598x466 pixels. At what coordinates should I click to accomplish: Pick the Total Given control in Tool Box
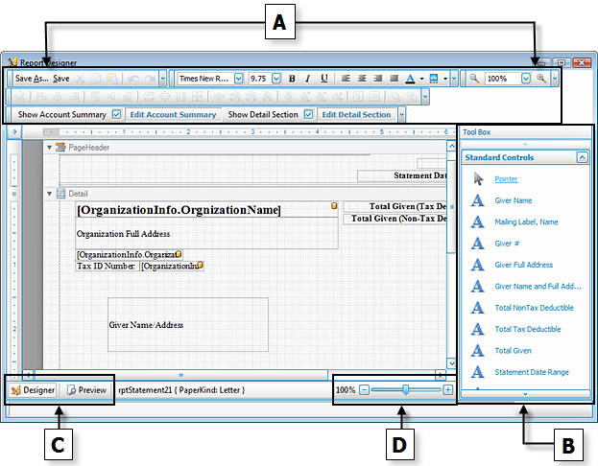[514, 350]
